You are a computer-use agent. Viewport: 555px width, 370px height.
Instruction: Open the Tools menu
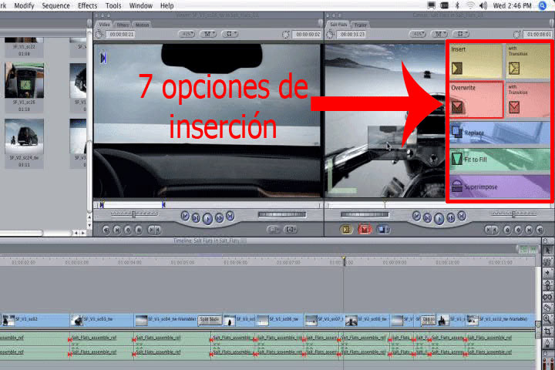(x=113, y=5)
